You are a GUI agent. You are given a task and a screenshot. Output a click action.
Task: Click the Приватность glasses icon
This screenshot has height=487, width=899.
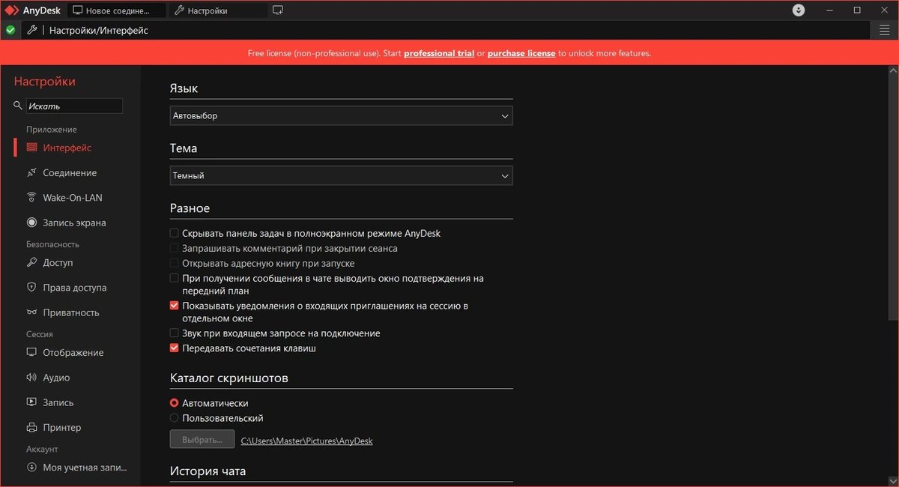click(31, 312)
